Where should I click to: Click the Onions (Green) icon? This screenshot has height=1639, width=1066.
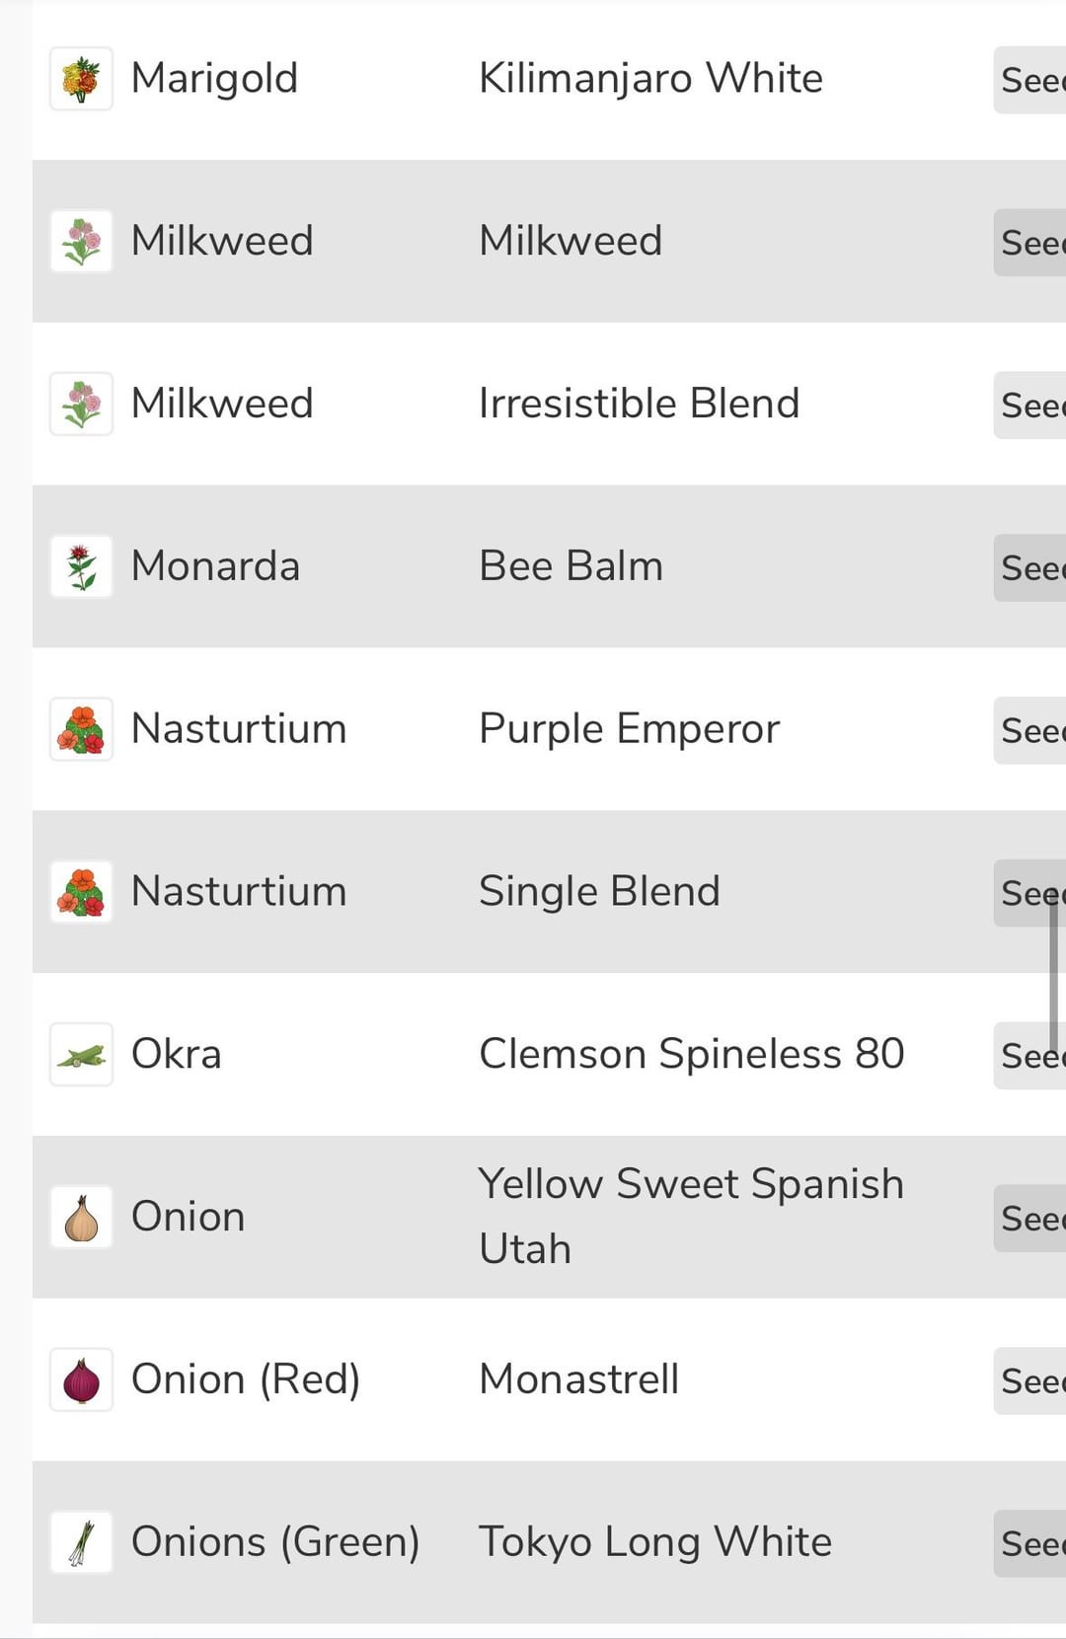coord(81,1543)
